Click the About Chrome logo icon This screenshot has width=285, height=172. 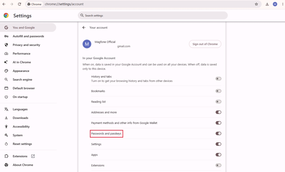tap(6, 165)
